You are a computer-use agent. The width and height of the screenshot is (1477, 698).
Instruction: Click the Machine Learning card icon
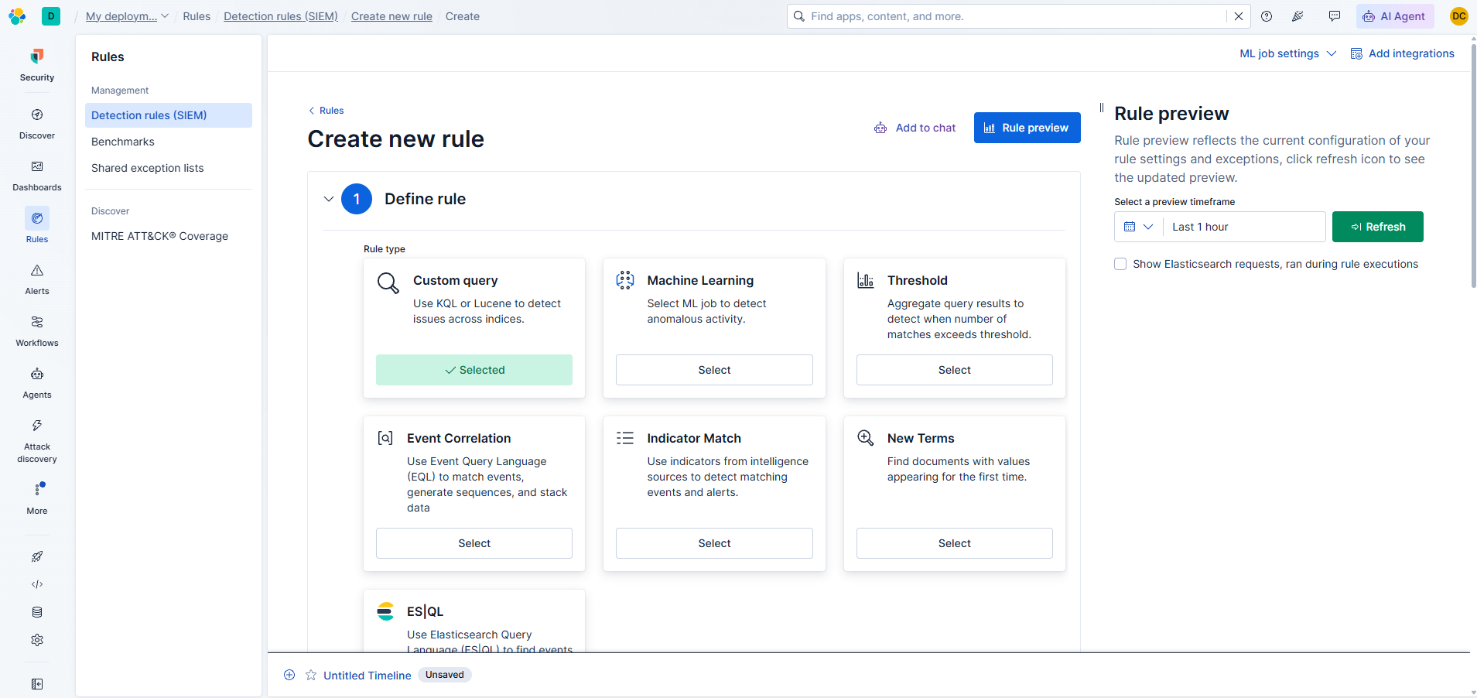click(625, 280)
